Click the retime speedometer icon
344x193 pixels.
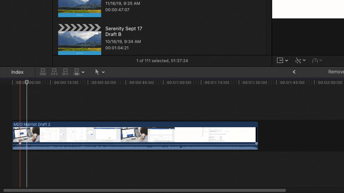coord(315,61)
